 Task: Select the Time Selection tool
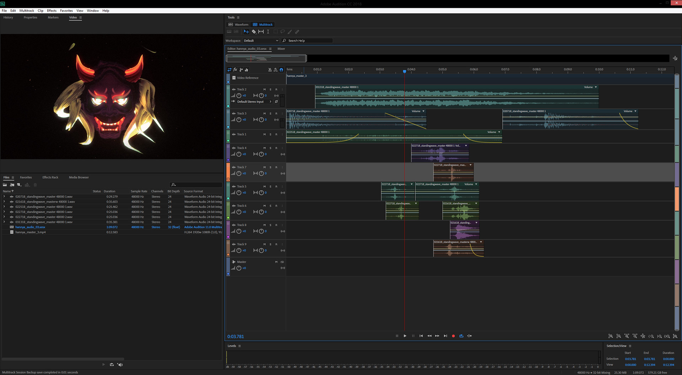tap(268, 32)
